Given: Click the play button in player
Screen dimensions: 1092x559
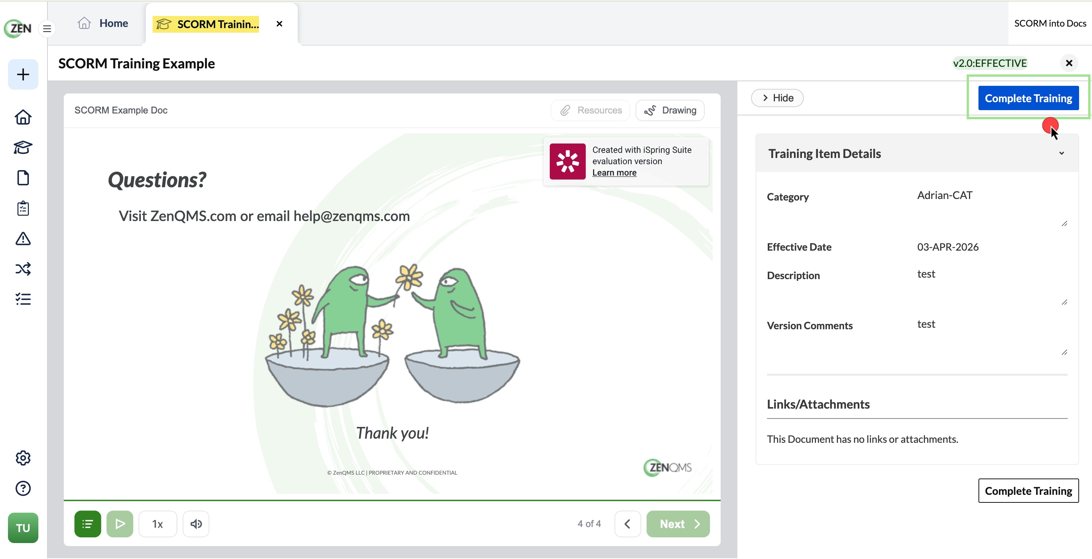Looking at the screenshot, I should coord(120,524).
